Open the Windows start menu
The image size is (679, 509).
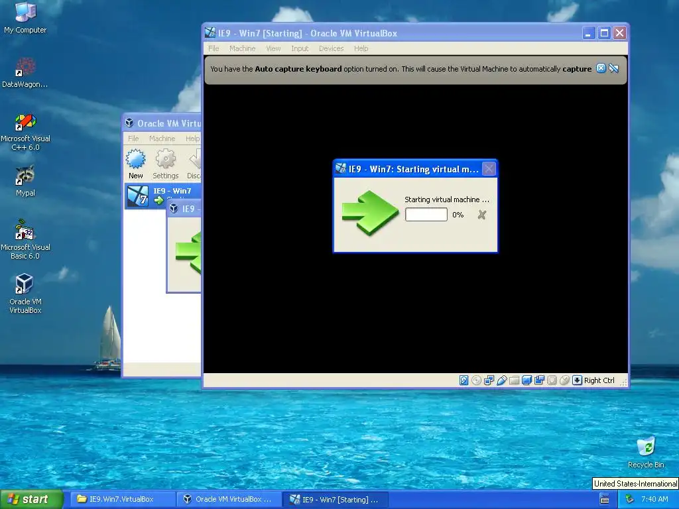click(x=31, y=500)
